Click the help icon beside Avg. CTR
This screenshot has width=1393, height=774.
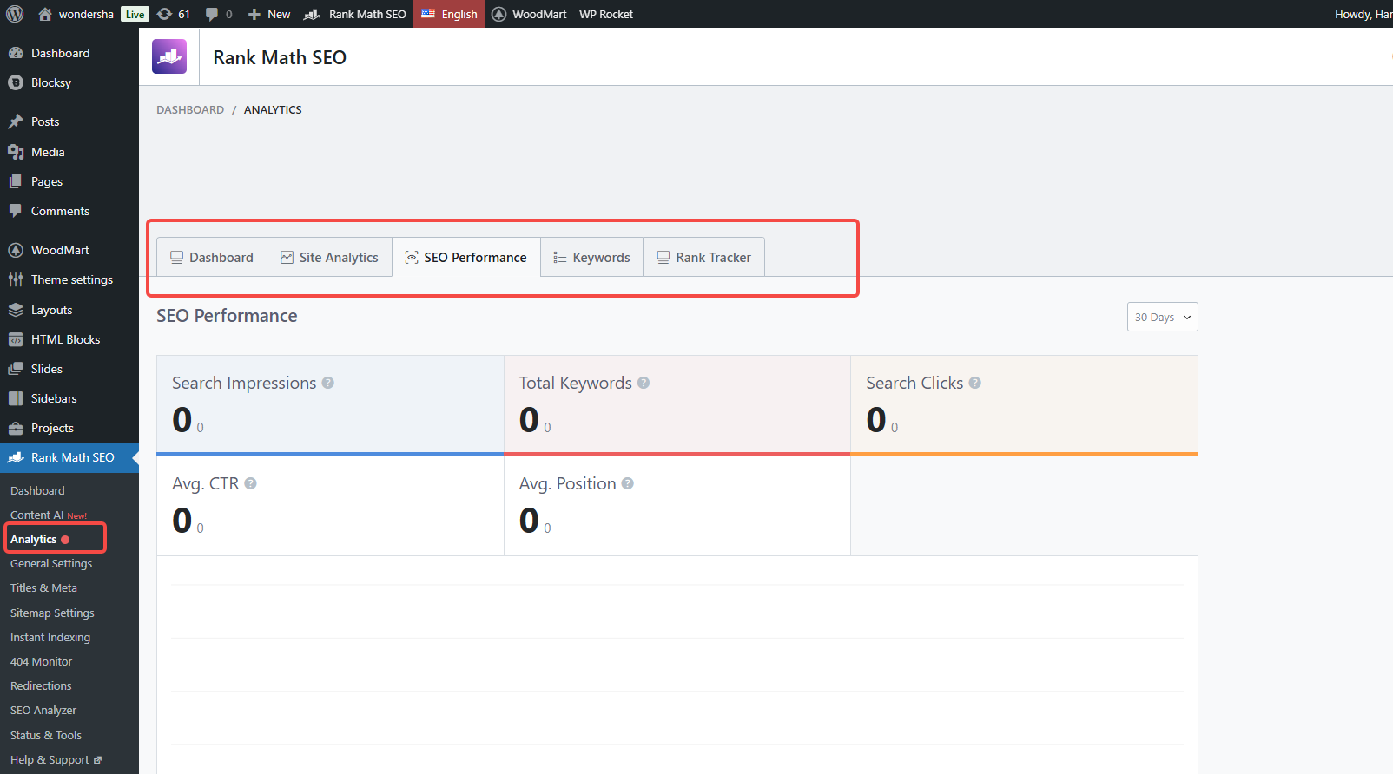tap(250, 483)
